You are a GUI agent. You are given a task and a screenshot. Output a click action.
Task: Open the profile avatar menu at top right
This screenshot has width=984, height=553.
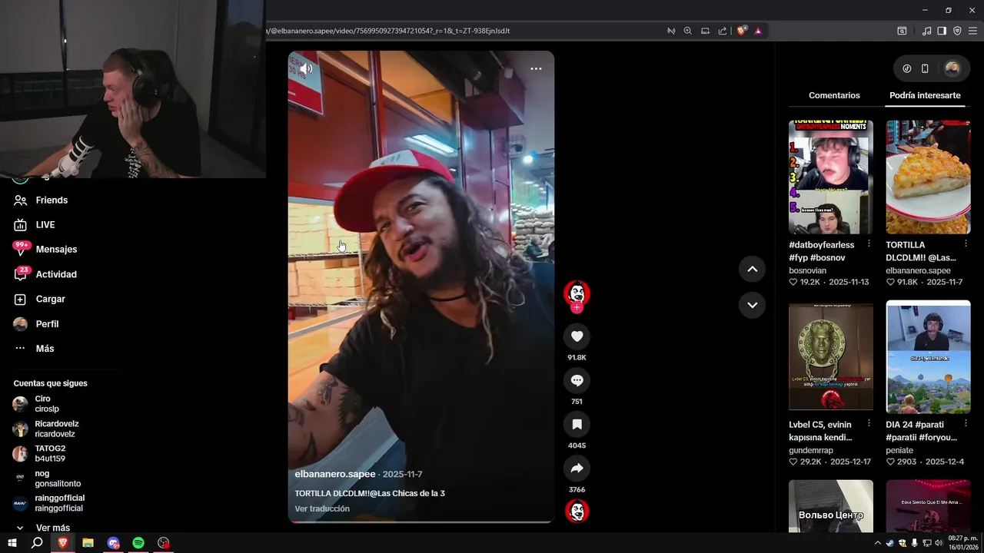[x=952, y=68]
